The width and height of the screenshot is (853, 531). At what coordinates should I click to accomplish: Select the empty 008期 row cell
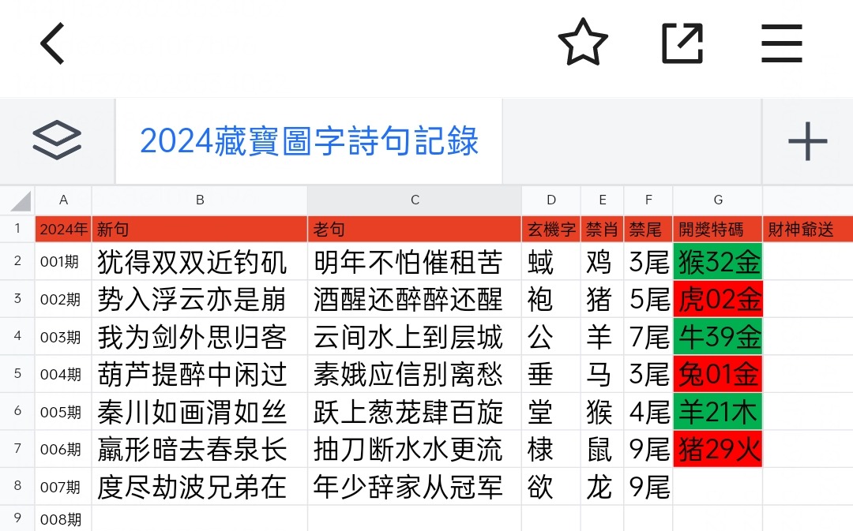pos(63,519)
